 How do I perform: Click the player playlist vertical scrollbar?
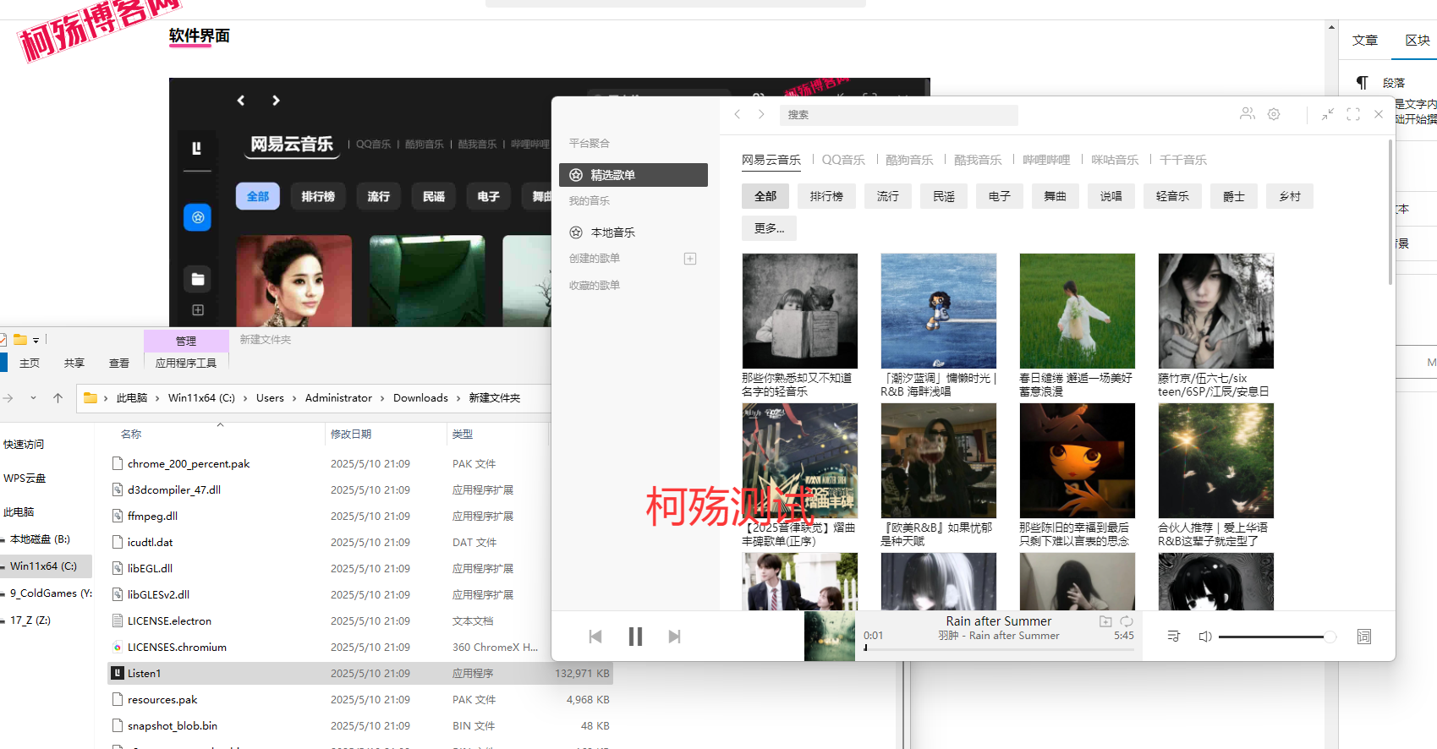(1390, 213)
